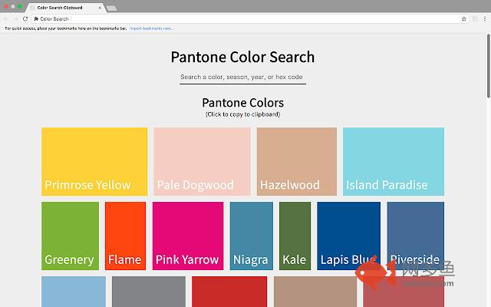Click extension icon beside the bookmark star
The height and width of the screenshot is (307, 491).
[x=475, y=18]
